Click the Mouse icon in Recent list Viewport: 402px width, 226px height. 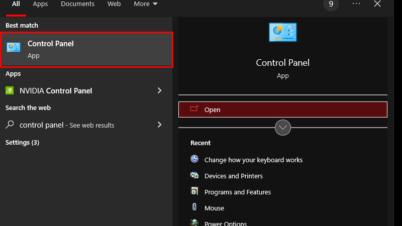tap(194, 207)
